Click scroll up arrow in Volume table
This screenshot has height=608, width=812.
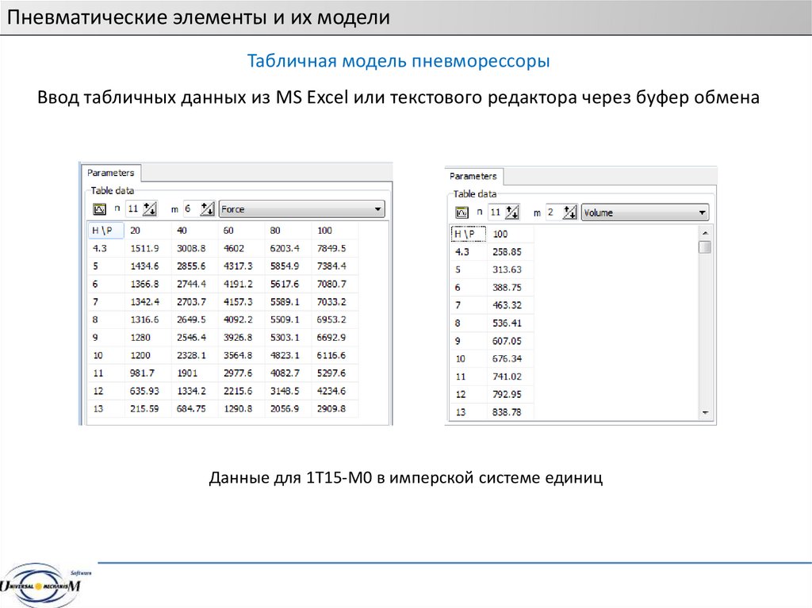(x=704, y=232)
